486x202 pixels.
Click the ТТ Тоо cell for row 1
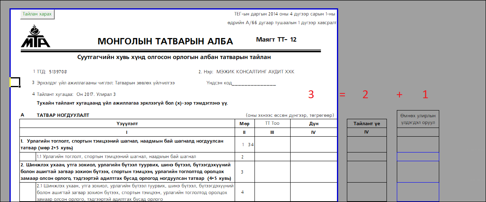click(272, 144)
